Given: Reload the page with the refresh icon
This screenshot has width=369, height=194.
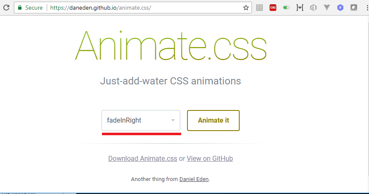Looking at the screenshot, I should tap(6, 8).
